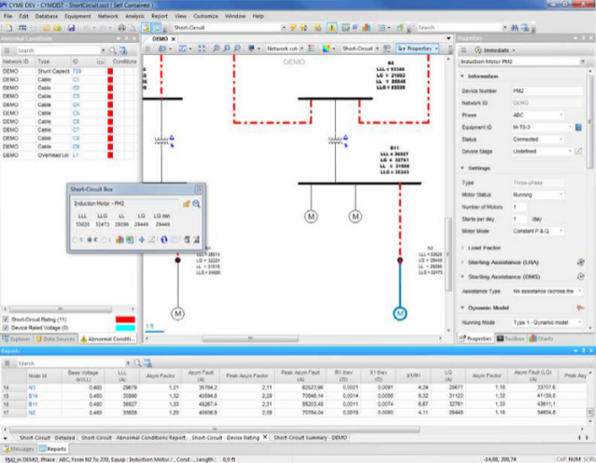
Task: Click the warning triangle abnormal conditions icon
Action: coord(332,28)
